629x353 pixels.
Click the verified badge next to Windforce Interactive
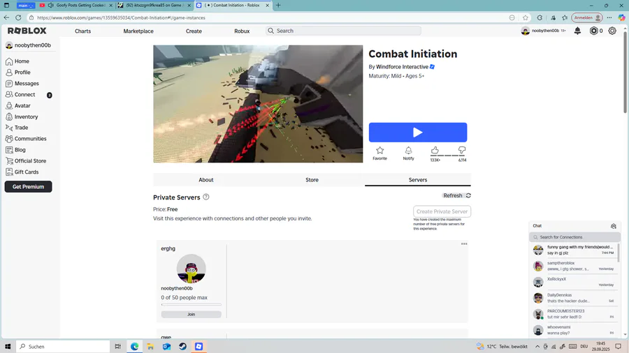pyautogui.click(x=432, y=67)
